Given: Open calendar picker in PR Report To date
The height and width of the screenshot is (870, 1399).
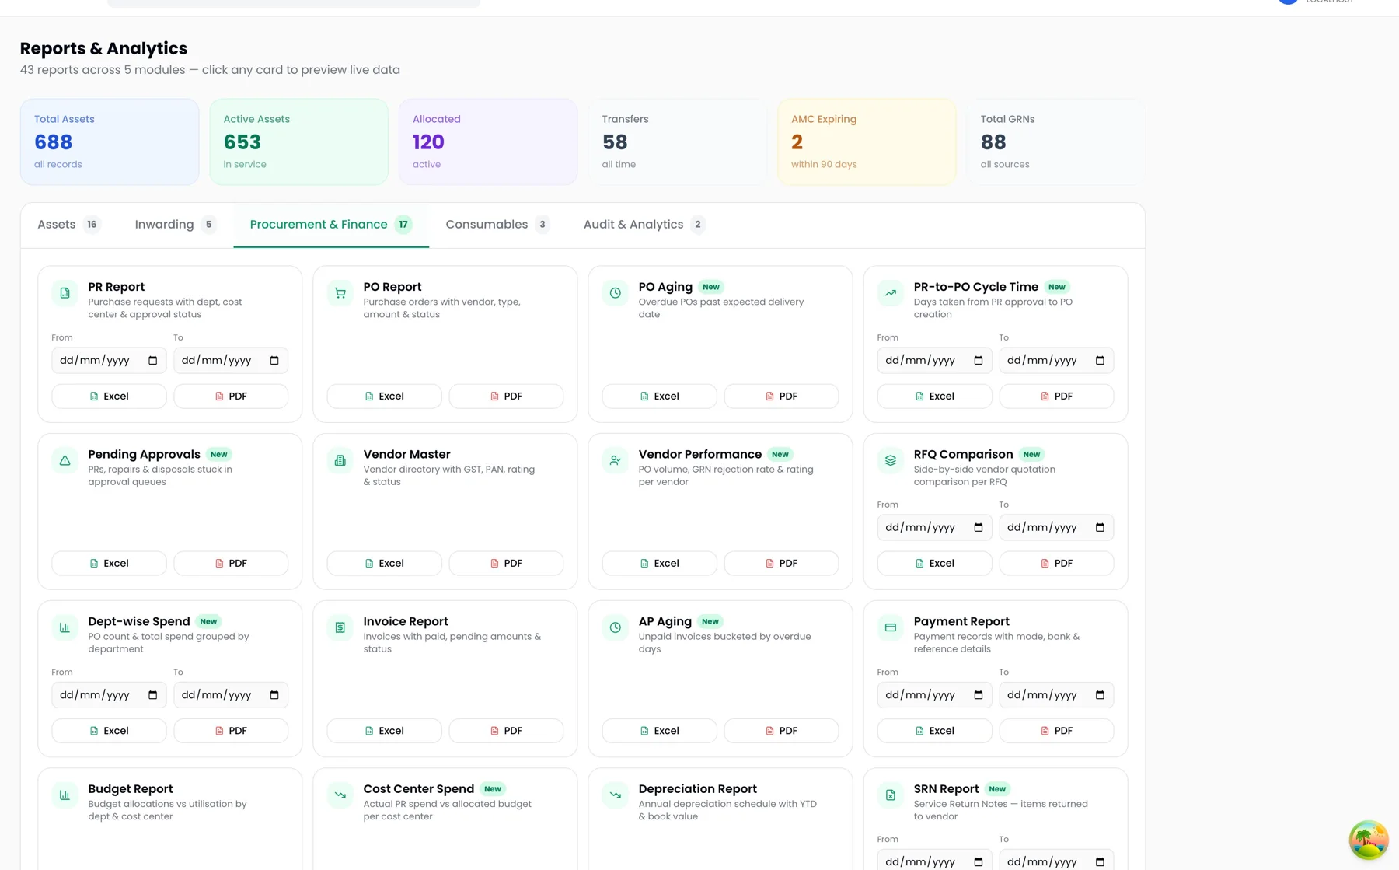Looking at the screenshot, I should click(274, 361).
